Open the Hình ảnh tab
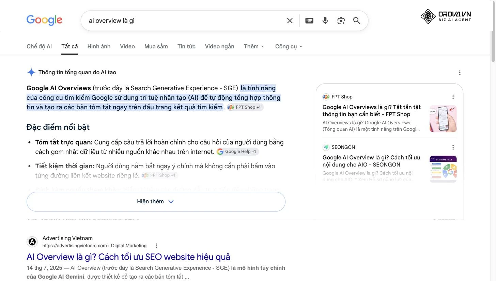496x281 pixels. 99,46
